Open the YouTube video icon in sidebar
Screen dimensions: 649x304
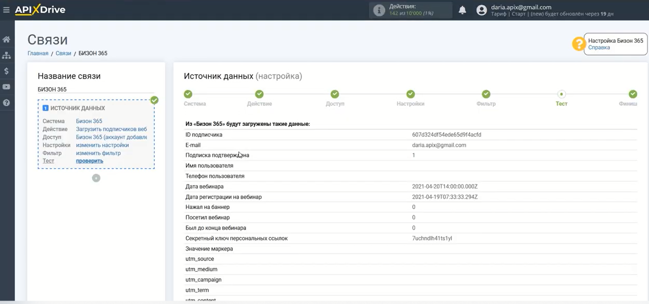[x=6, y=87]
